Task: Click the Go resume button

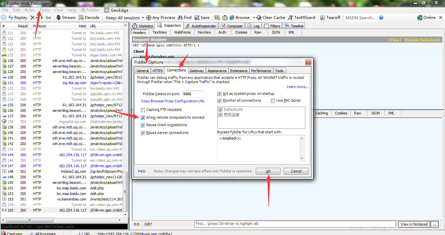Action: click(x=46, y=18)
